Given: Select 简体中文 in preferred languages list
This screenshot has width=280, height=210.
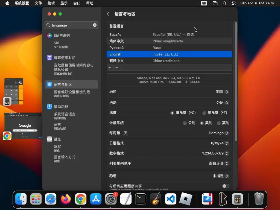Looking at the screenshot, I should point(169,41).
